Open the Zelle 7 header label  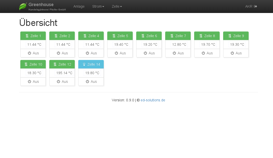tap(181, 36)
